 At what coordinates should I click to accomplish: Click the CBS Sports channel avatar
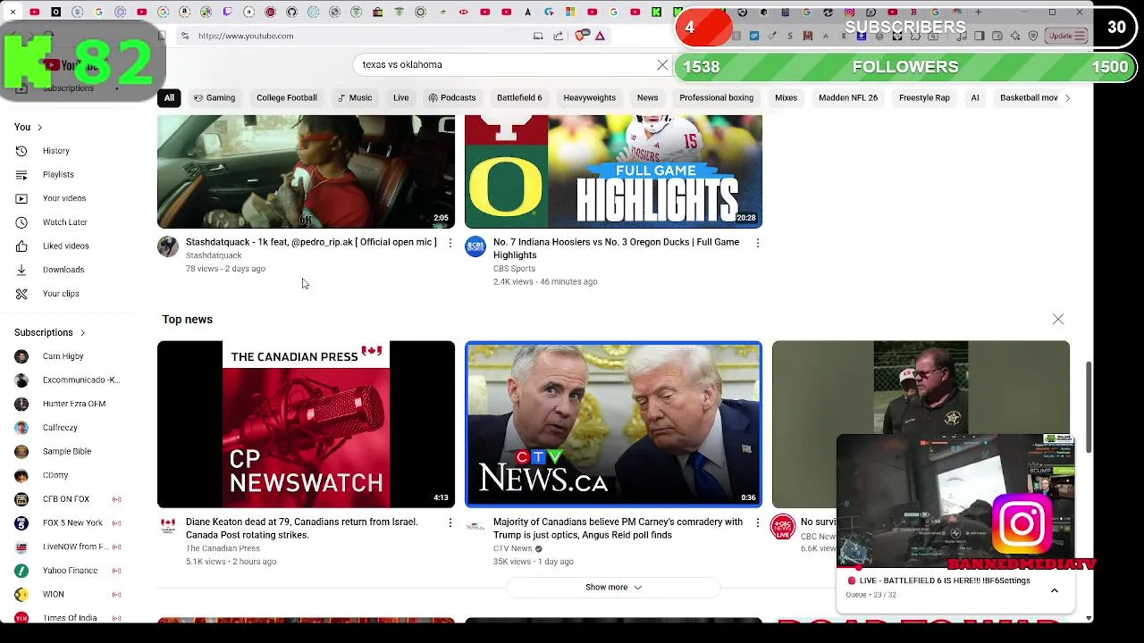click(x=475, y=246)
